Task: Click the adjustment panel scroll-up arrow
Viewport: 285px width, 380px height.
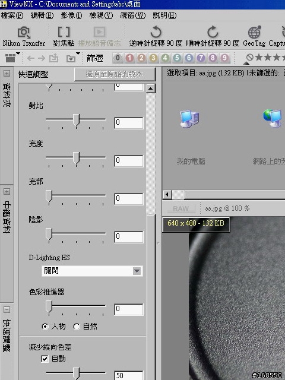Action: click(x=150, y=88)
